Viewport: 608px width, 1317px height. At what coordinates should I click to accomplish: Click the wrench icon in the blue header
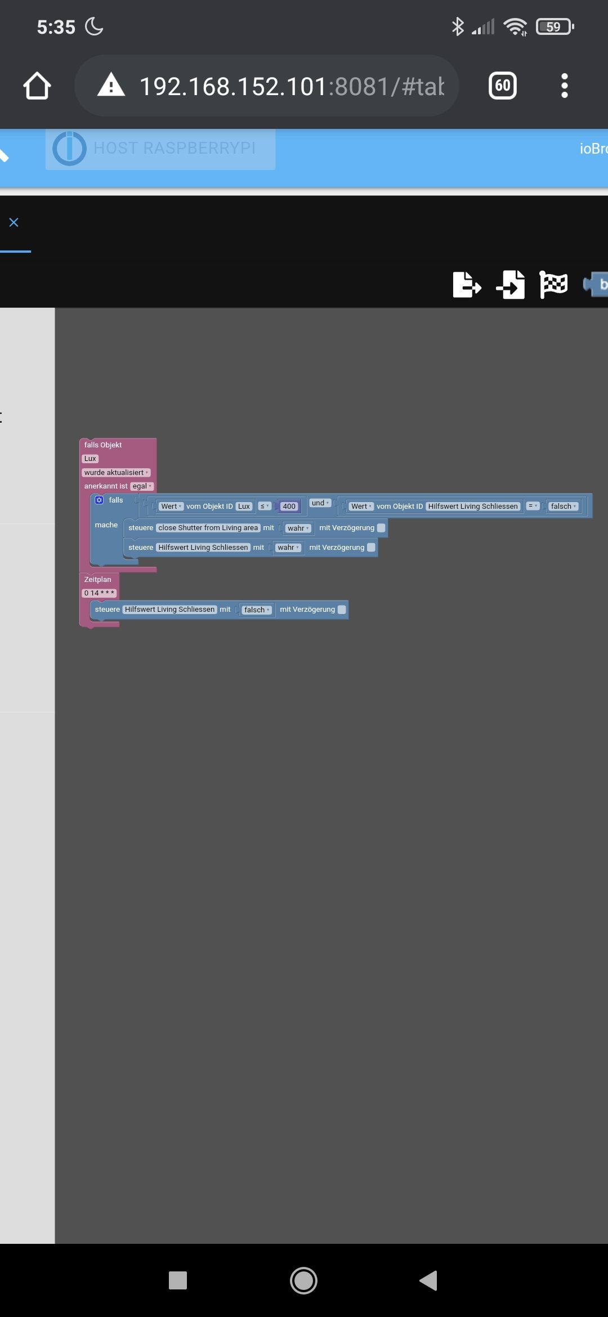[5, 155]
